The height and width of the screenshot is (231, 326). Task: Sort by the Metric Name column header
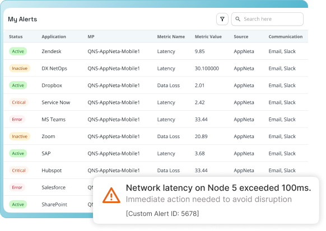pos(171,37)
